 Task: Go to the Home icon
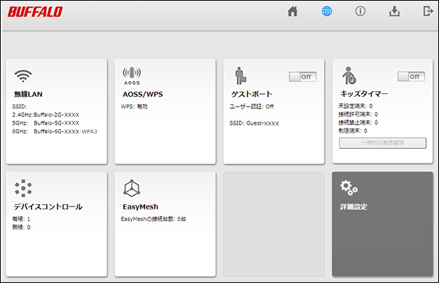tap(292, 12)
